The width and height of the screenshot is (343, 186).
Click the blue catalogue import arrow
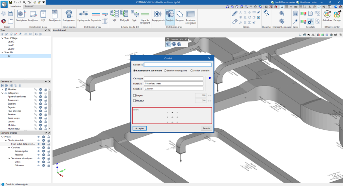pos(210,78)
